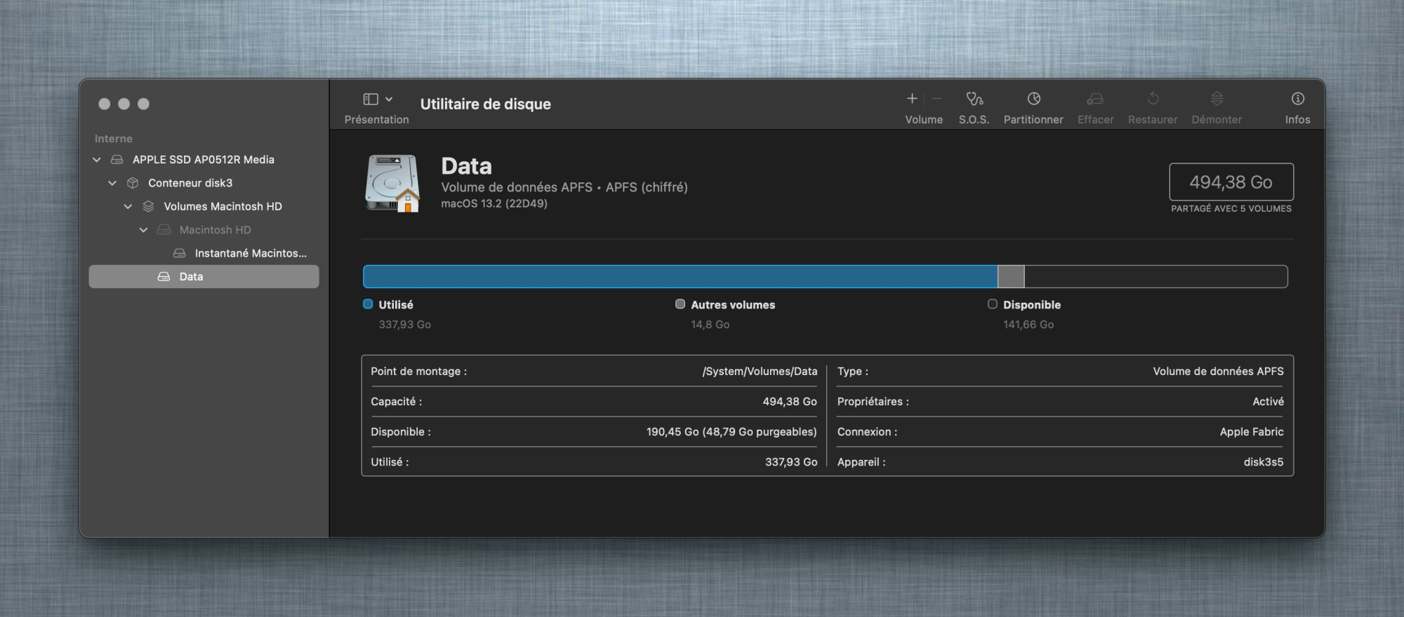Screen dimensions: 1404x617
Task: Collapse Conteneur disk3 disclosure arrow
Action: click(112, 183)
